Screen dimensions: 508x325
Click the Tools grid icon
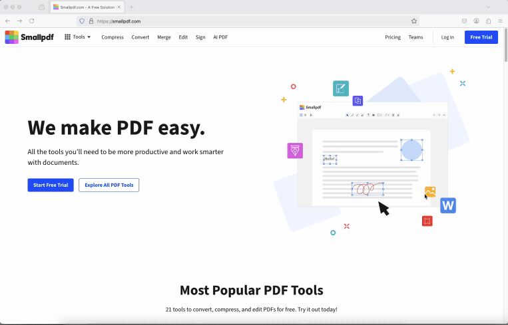click(67, 37)
